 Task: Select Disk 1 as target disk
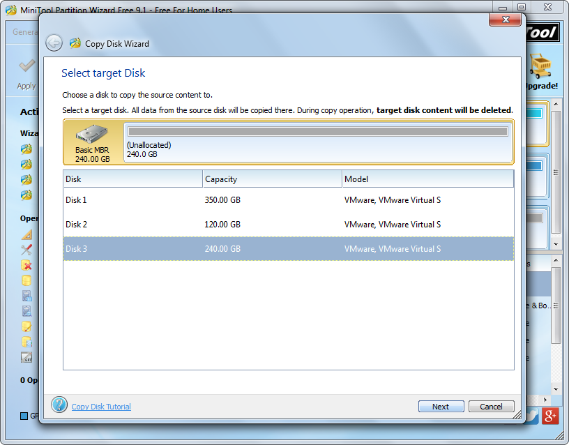tap(289, 200)
